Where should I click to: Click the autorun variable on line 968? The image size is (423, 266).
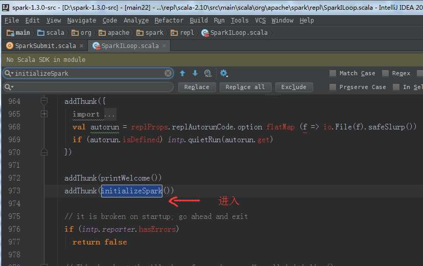coord(105,127)
